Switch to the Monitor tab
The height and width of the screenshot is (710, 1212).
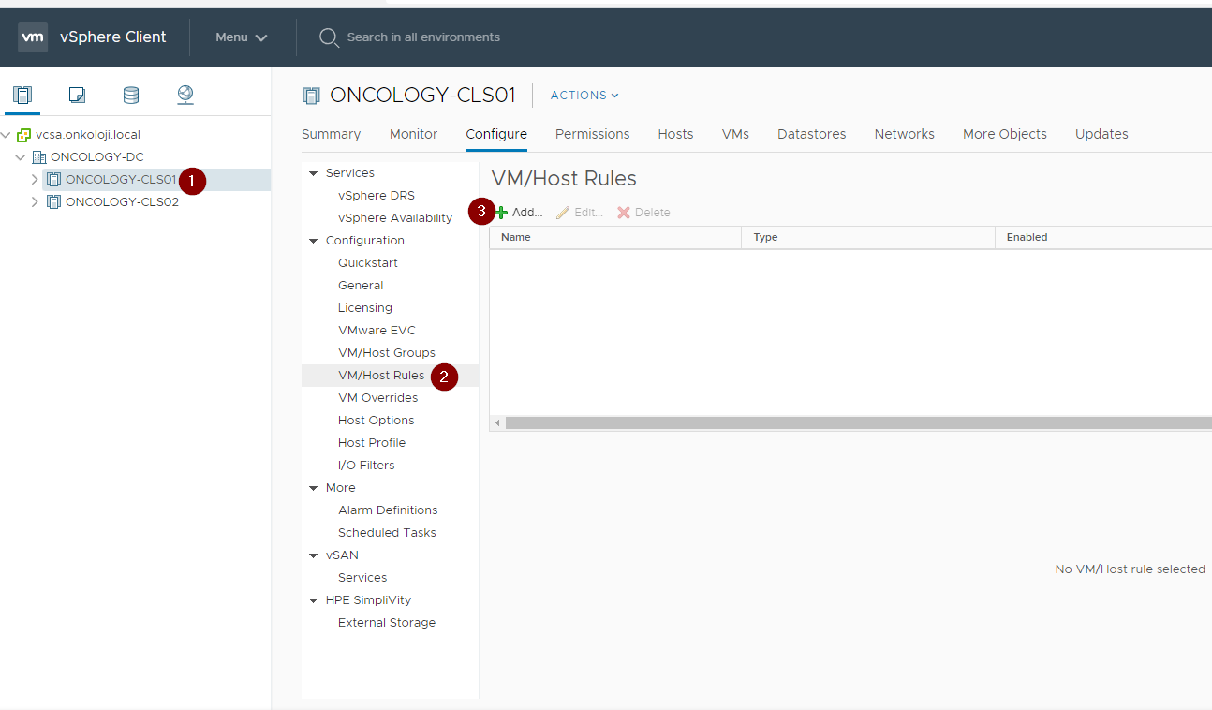pyautogui.click(x=413, y=134)
